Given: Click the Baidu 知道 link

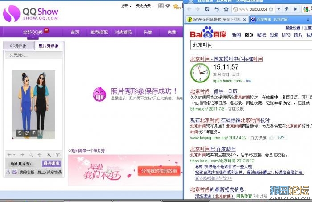Looking at the screenshot, I should (x=274, y=35).
